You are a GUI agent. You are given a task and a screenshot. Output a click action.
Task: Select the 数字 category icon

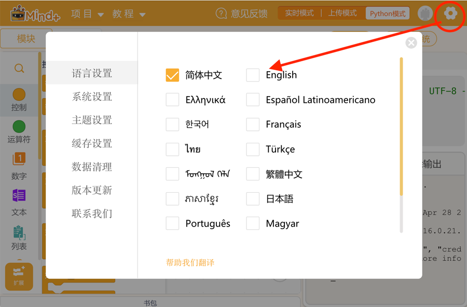19,159
